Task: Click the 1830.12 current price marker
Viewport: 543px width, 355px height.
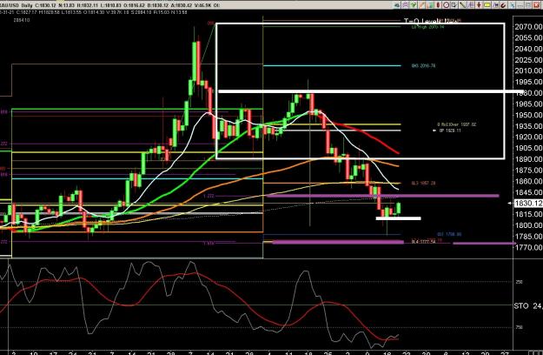Action: coord(528,203)
